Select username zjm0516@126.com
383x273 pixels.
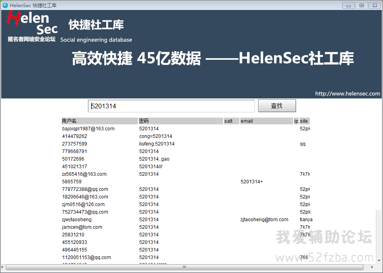(83, 204)
